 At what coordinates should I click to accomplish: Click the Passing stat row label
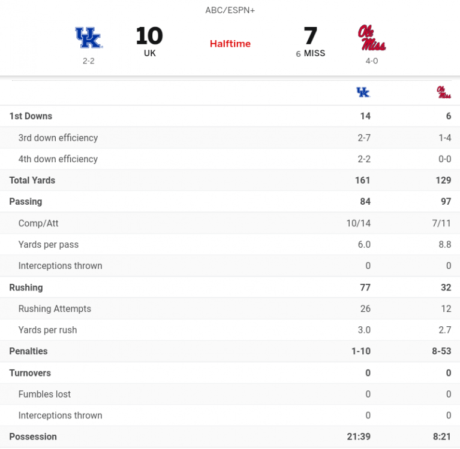tap(26, 202)
